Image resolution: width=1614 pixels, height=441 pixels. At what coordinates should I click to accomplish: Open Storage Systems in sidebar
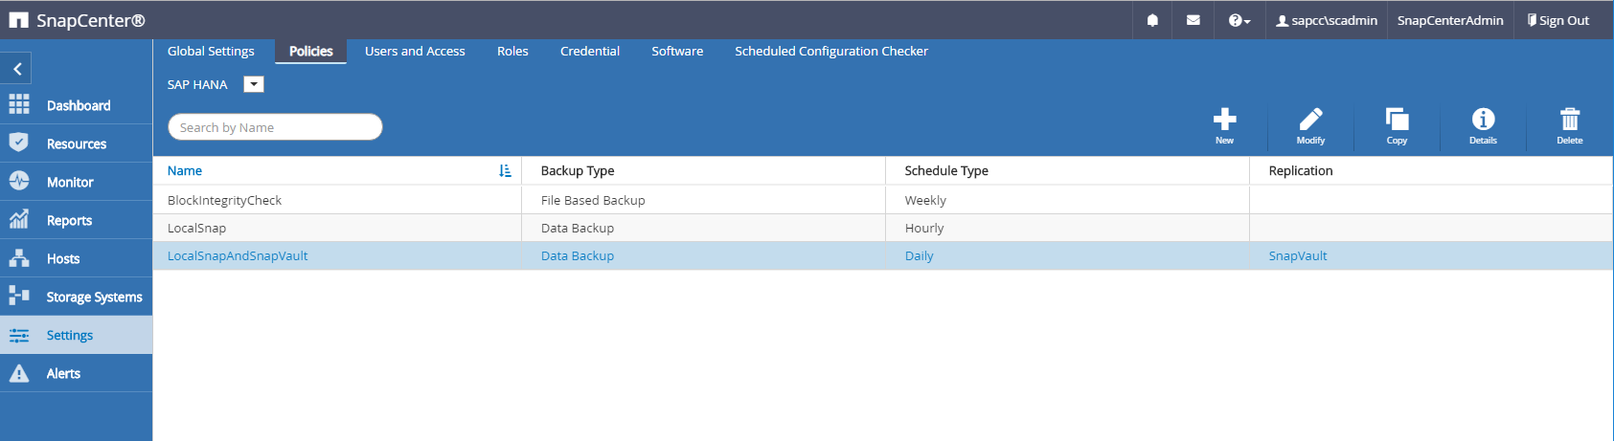[x=94, y=297]
